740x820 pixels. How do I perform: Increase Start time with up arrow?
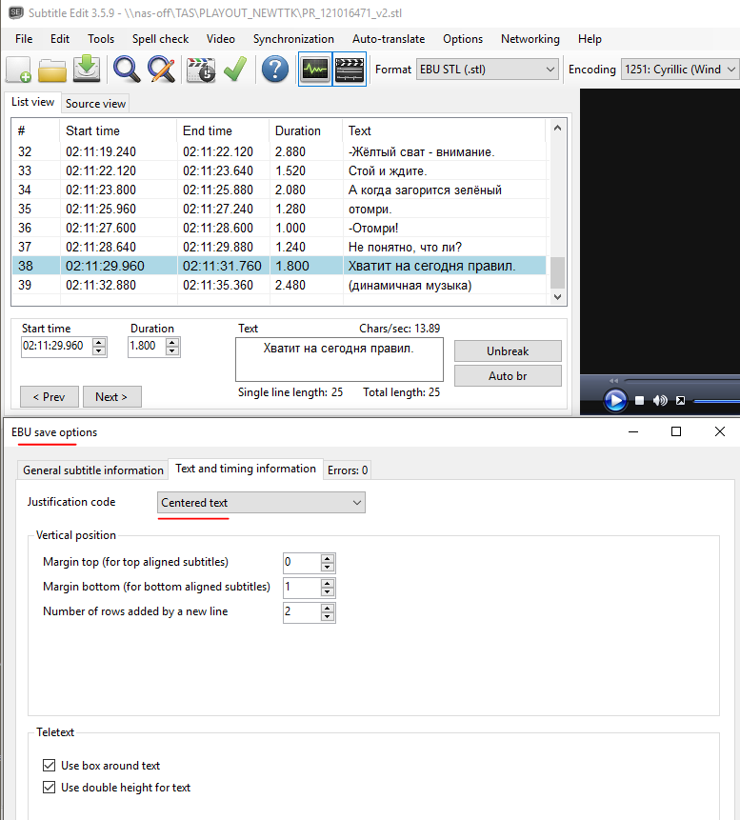[x=99, y=342]
